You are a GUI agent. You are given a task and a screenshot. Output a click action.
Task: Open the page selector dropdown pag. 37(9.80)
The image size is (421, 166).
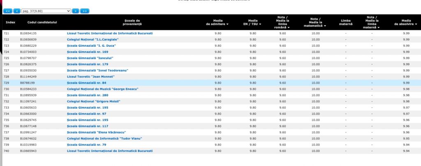(x=46, y=11)
